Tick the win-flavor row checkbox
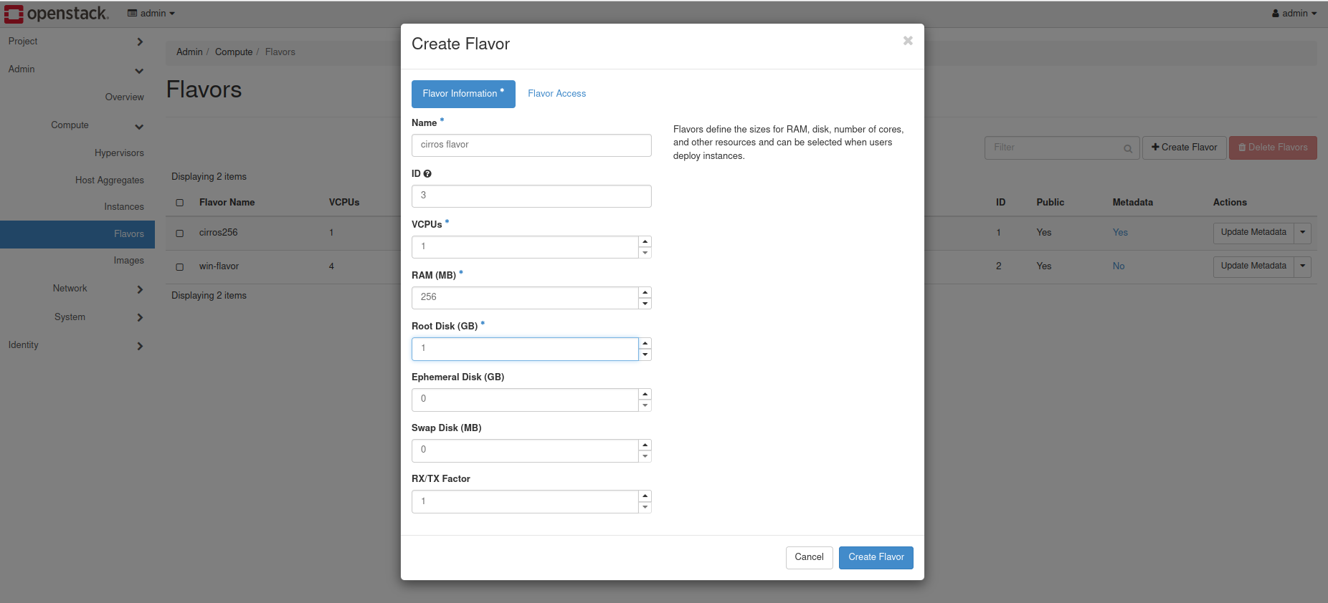 pyautogui.click(x=180, y=267)
